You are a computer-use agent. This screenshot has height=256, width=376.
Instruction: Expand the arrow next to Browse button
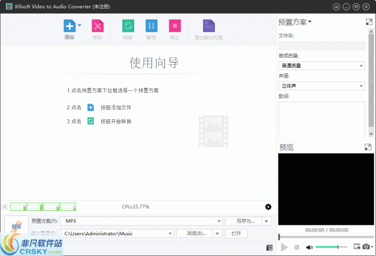coord(217,233)
